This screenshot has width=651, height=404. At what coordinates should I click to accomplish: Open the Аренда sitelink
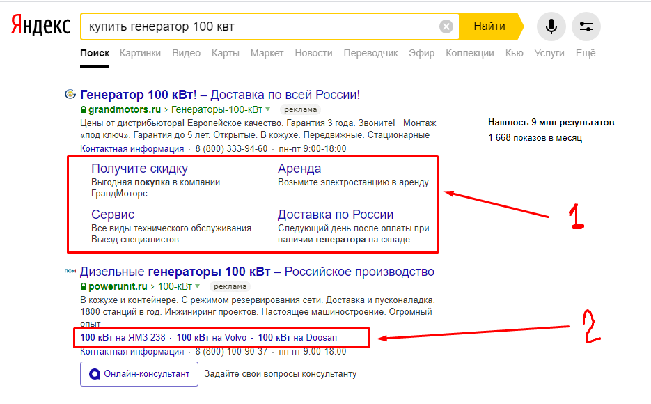299,169
